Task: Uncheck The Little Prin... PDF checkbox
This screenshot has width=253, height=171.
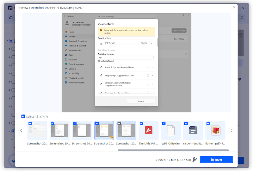Action: point(141,123)
